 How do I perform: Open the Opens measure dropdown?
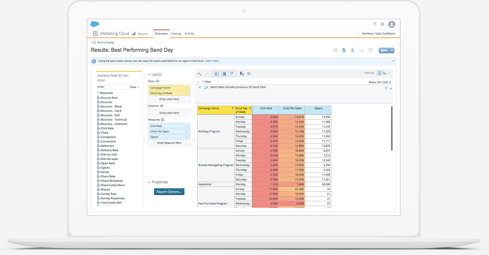(187, 137)
